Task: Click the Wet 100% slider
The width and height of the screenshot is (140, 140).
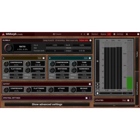Action: click(69, 48)
